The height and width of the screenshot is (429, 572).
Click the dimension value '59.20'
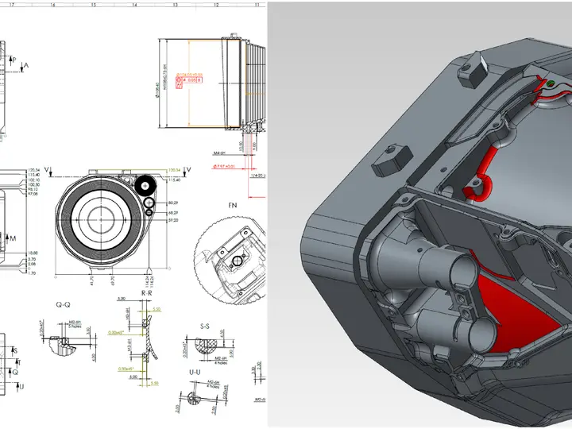coord(173,220)
